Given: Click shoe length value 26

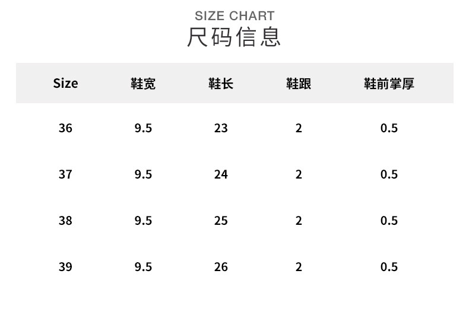Looking at the screenshot, I should click(221, 267).
